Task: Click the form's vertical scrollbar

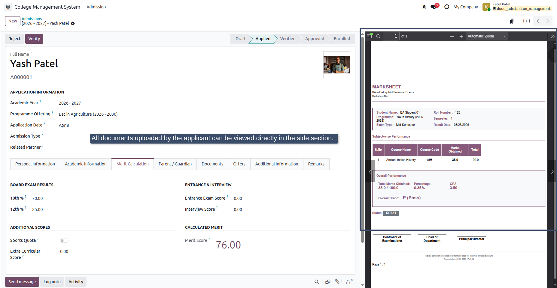Action: 362,139
